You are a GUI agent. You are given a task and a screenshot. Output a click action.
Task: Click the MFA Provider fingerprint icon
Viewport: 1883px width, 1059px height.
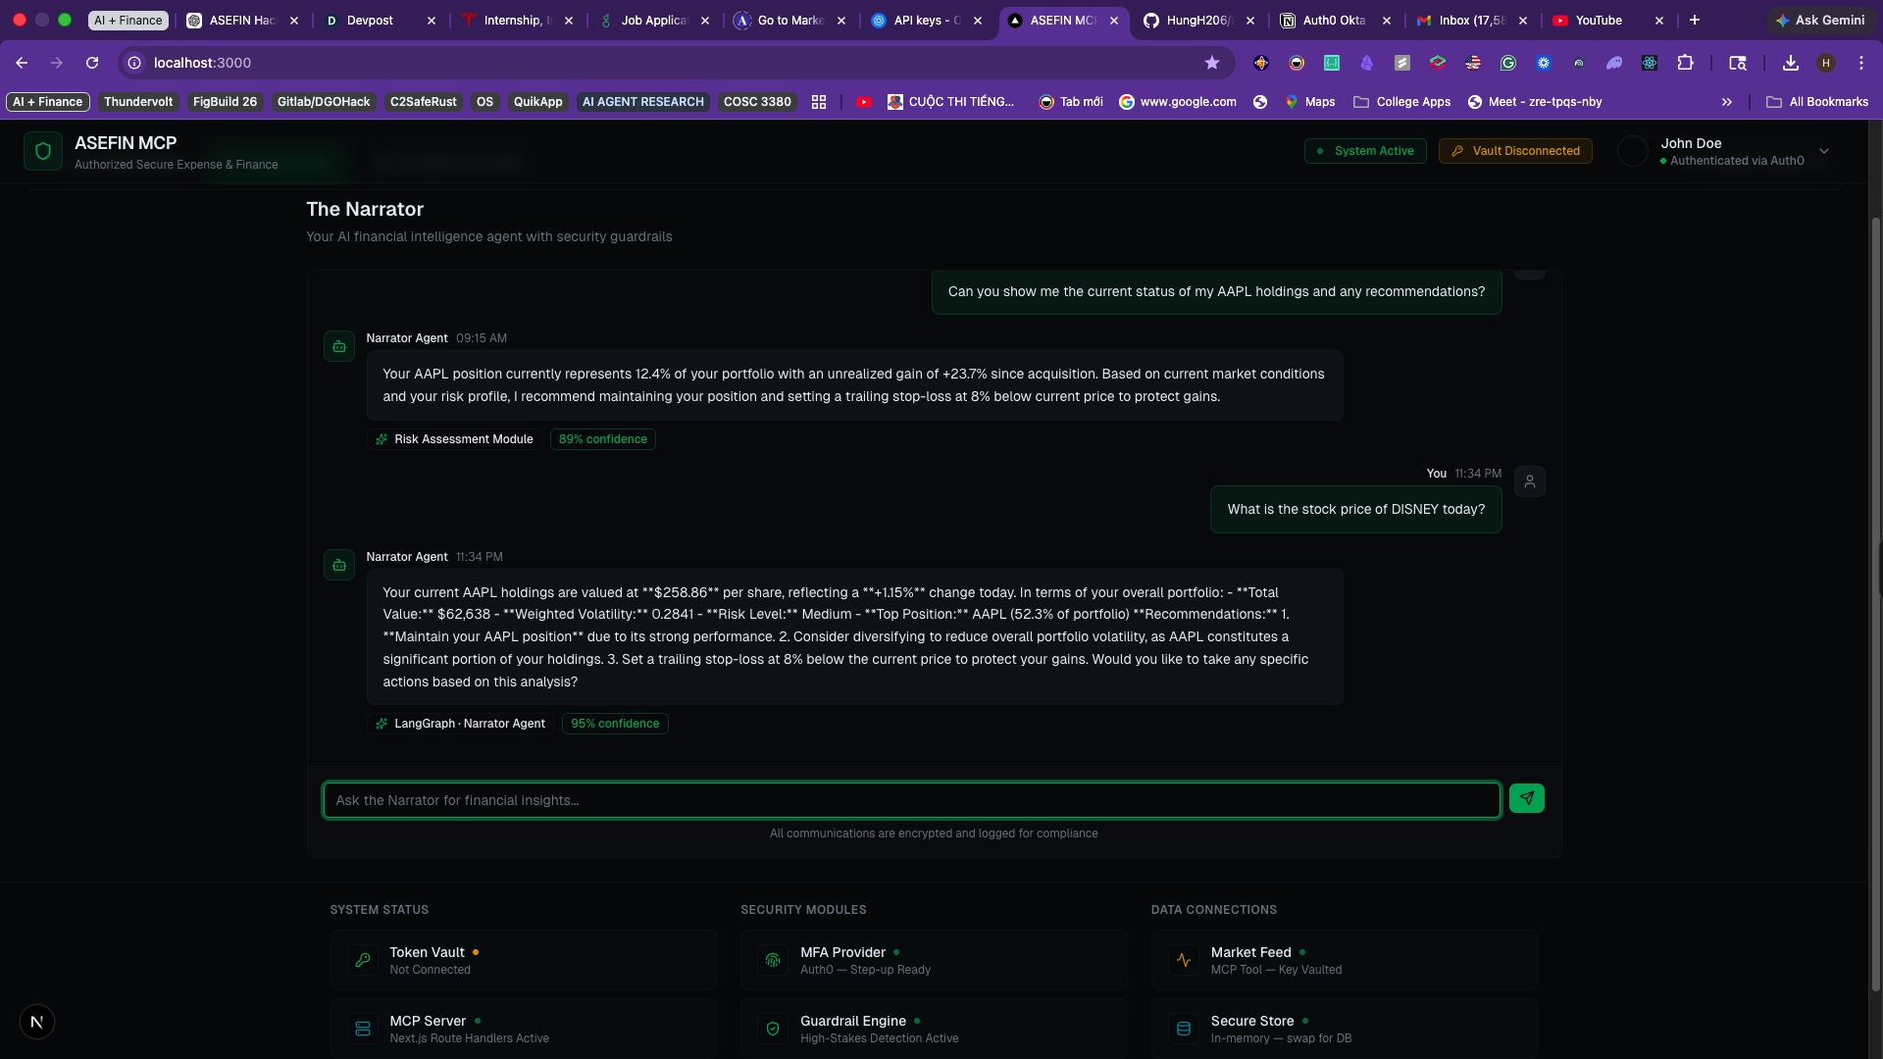coord(773,960)
